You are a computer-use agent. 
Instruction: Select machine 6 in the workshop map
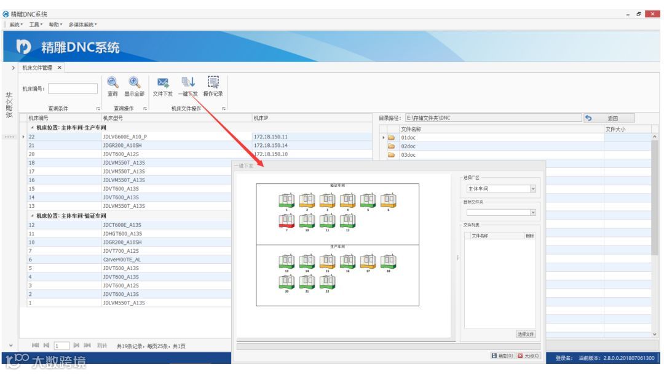pos(389,200)
